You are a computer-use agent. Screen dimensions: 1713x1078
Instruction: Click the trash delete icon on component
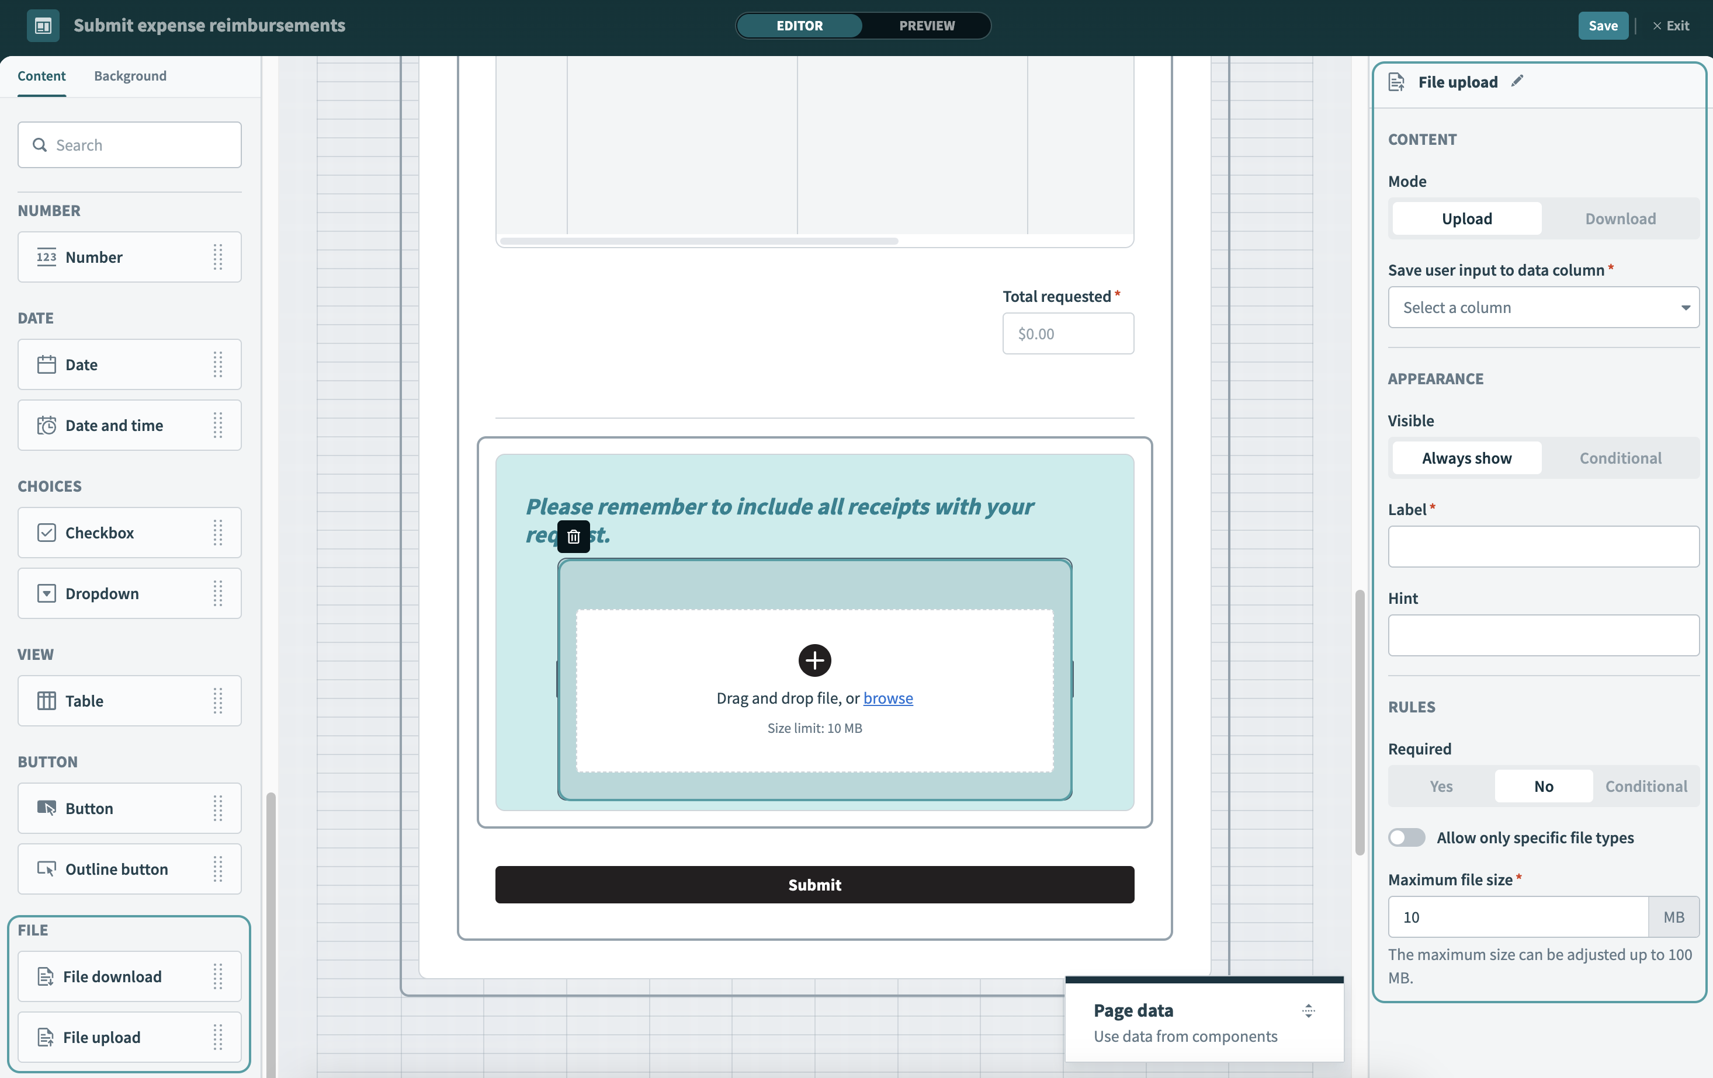(573, 537)
